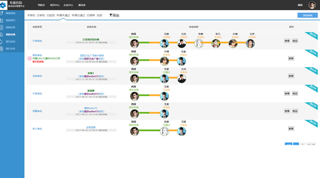Open 我的项目 icon in sidebar
The image size is (320, 178).
coord(1,20)
